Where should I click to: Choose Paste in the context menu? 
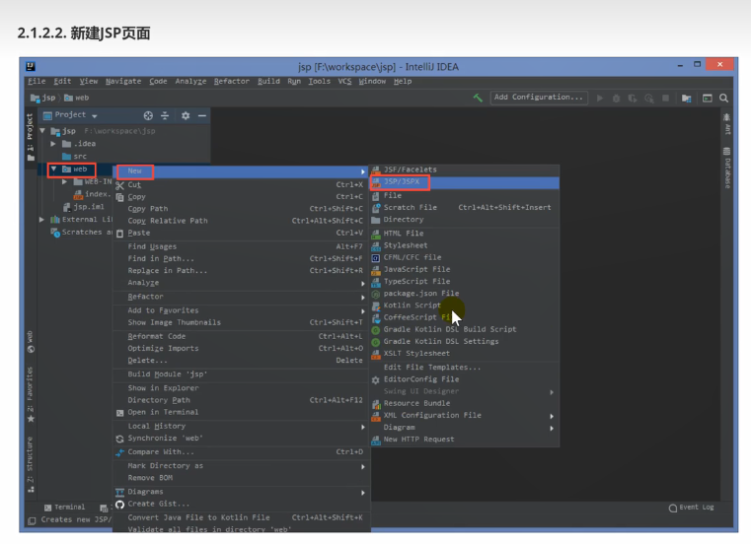242,233
